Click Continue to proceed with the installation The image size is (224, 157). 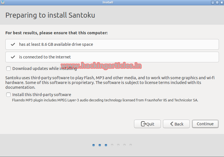tap(205, 124)
